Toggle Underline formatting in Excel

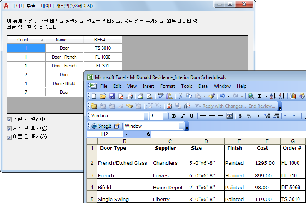click(x=191, y=116)
